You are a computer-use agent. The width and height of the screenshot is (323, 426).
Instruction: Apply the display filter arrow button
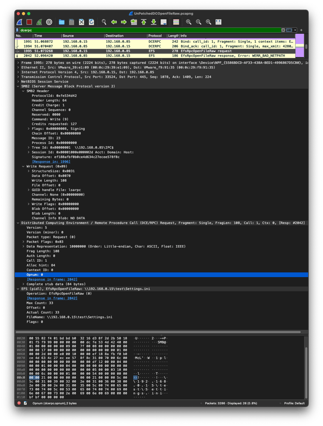point(288,30)
